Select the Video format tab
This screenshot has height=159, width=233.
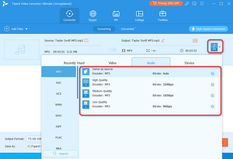click(x=113, y=63)
